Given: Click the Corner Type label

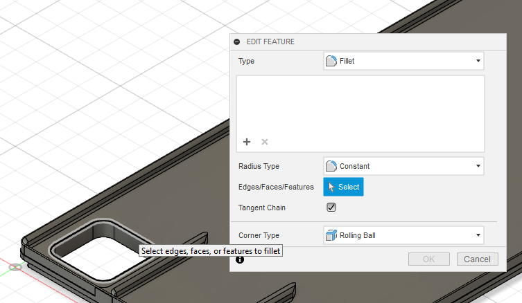Looking at the screenshot, I should tap(259, 235).
